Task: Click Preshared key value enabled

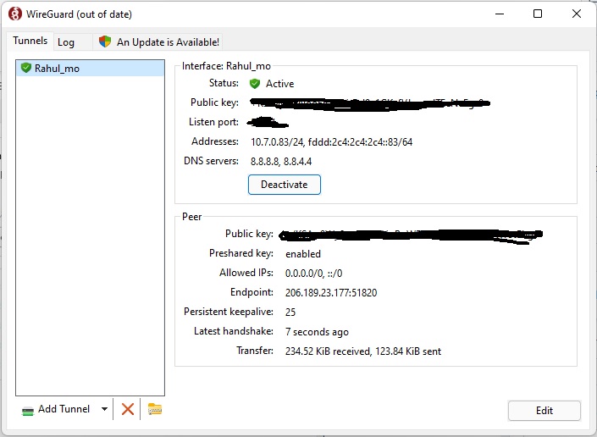Action: [x=303, y=254]
